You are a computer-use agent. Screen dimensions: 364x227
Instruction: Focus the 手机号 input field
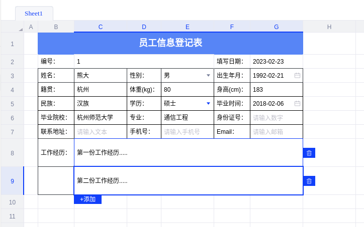pyautogui.click(x=187, y=132)
